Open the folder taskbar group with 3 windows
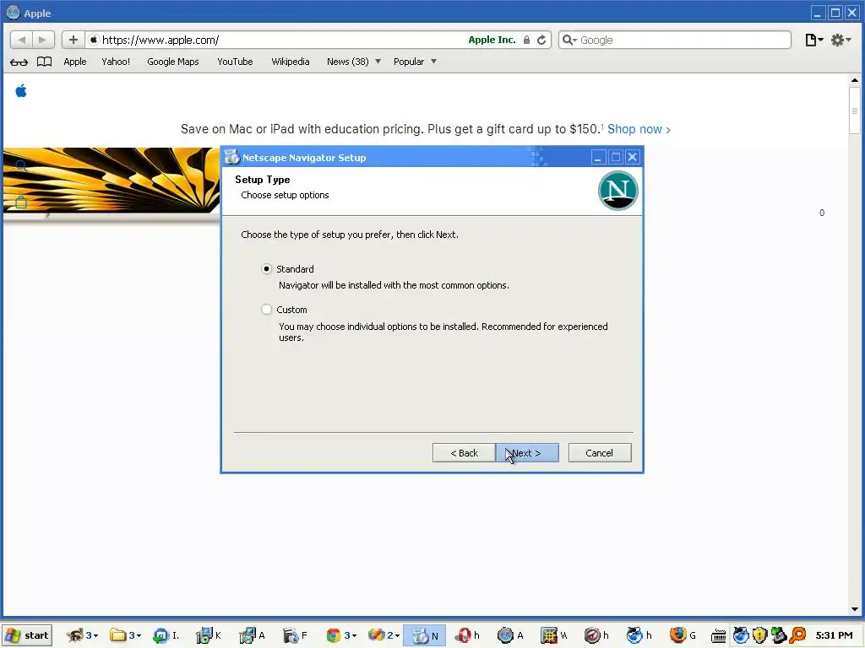The height and width of the screenshot is (648, 865). (x=125, y=635)
